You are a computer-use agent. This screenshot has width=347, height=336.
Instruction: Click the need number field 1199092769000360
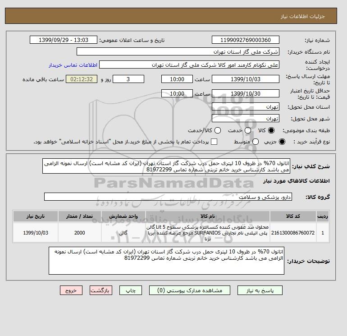pos(246,40)
